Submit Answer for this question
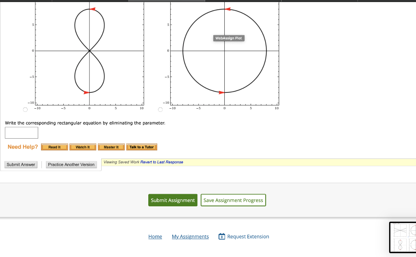 click(x=21, y=164)
